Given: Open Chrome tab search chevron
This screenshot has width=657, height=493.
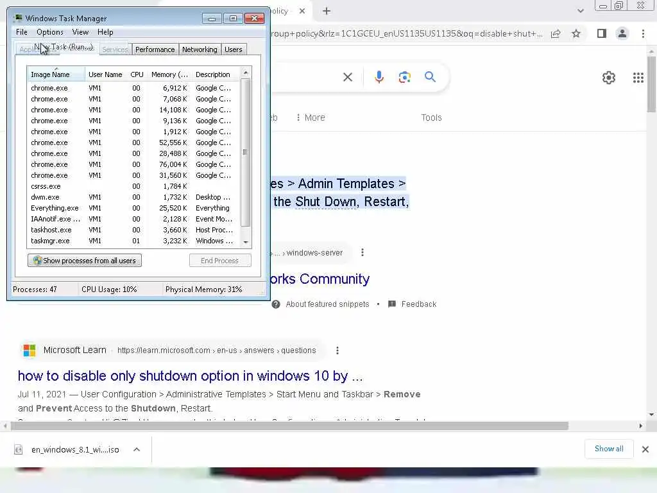Looking at the screenshot, I should click(x=580, y=11).
